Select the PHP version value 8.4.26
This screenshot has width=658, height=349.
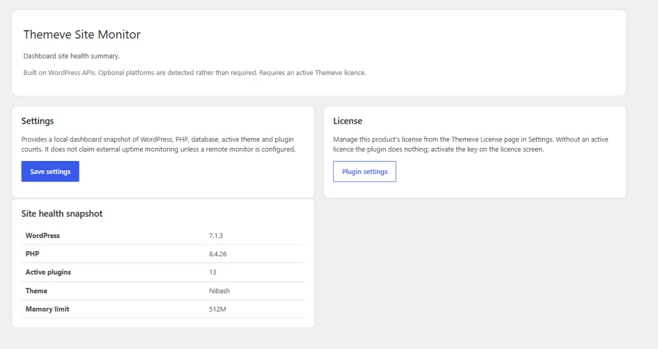218,254
